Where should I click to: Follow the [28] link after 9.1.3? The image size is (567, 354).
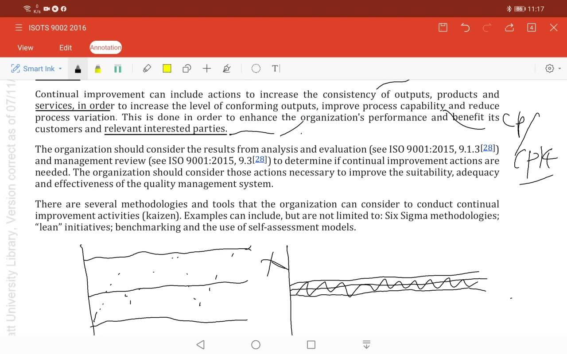click(488, 148)
